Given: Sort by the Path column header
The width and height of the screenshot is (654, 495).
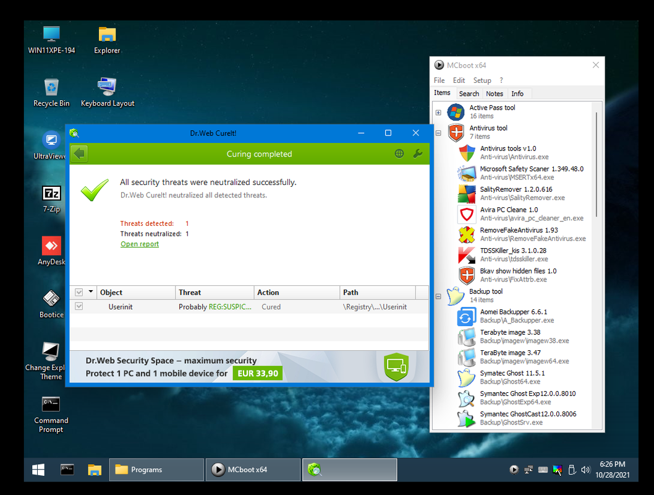Looking at the screenshot, I should click(378, 292).
